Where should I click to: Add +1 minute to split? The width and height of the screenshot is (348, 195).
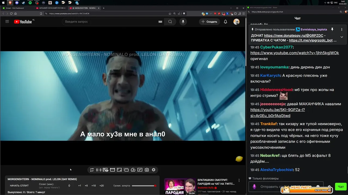80,186
